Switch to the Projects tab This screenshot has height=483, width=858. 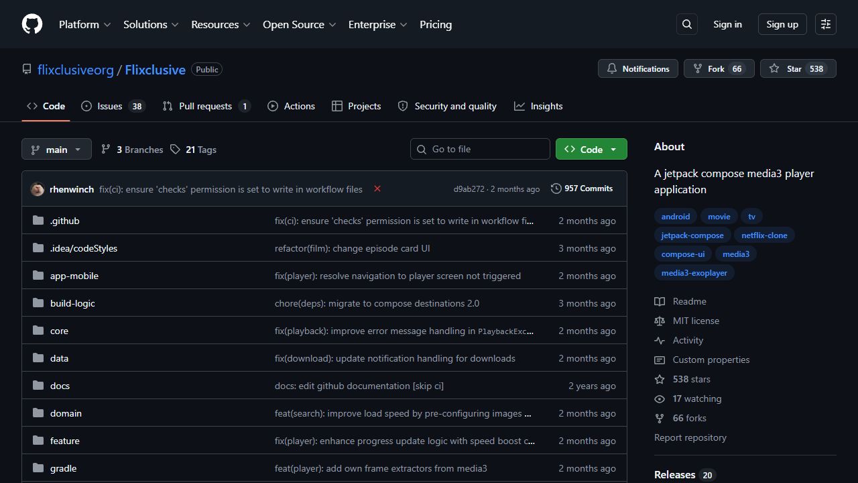tap(356, 106)
